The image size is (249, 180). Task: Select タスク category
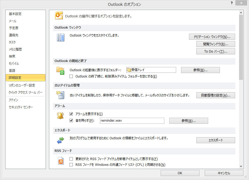click(25, 42)
